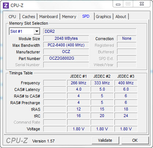Screen dimensions: 153x148
Task: Click tRC value 16
Action: (79, 116)
